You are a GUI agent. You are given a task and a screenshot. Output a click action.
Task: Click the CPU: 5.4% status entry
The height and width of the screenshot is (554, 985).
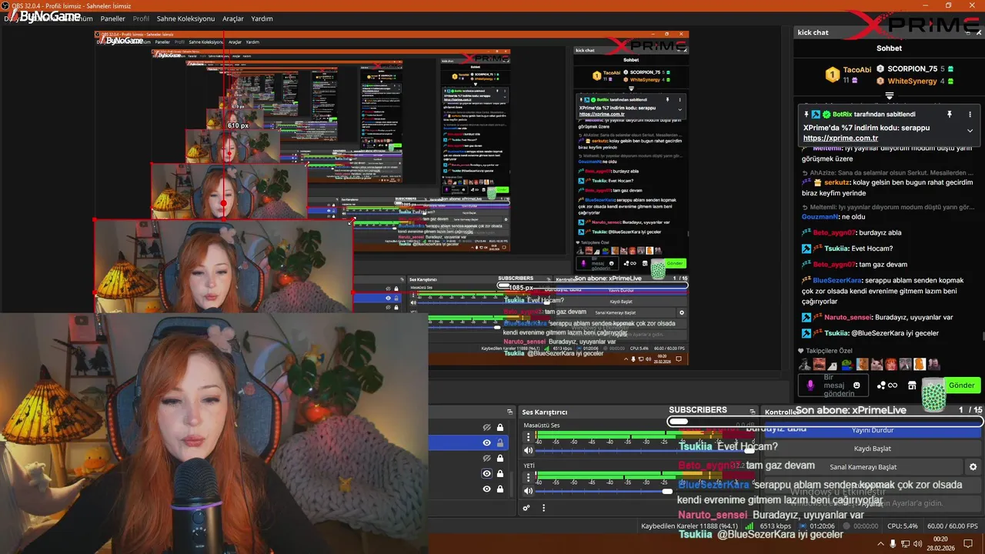[x=903, y=526]
